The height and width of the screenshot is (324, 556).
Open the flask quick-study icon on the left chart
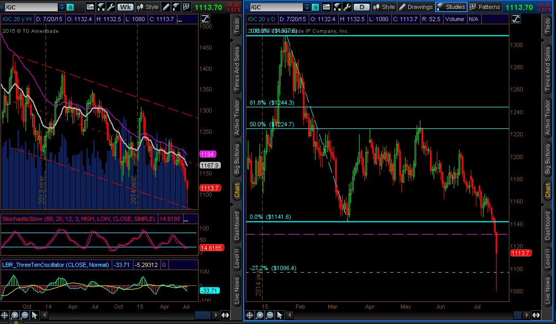tap(101, 7)
